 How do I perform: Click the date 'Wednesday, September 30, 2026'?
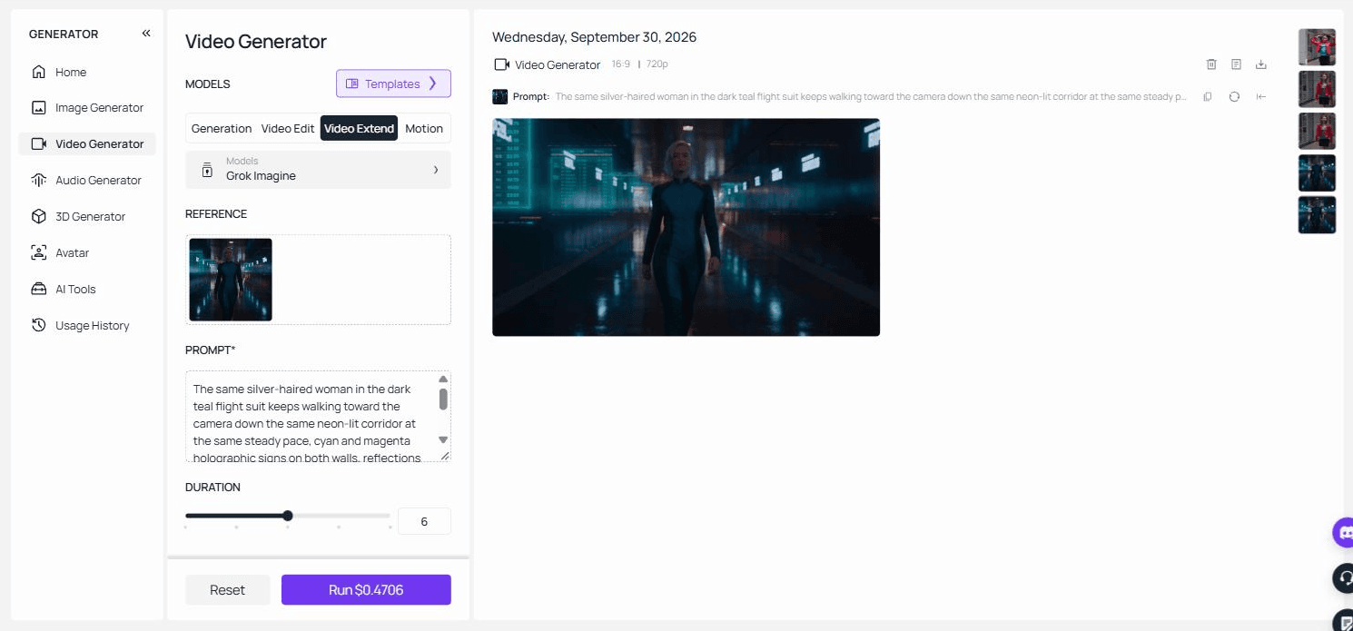pyautogui.click(x=594, y=37)
